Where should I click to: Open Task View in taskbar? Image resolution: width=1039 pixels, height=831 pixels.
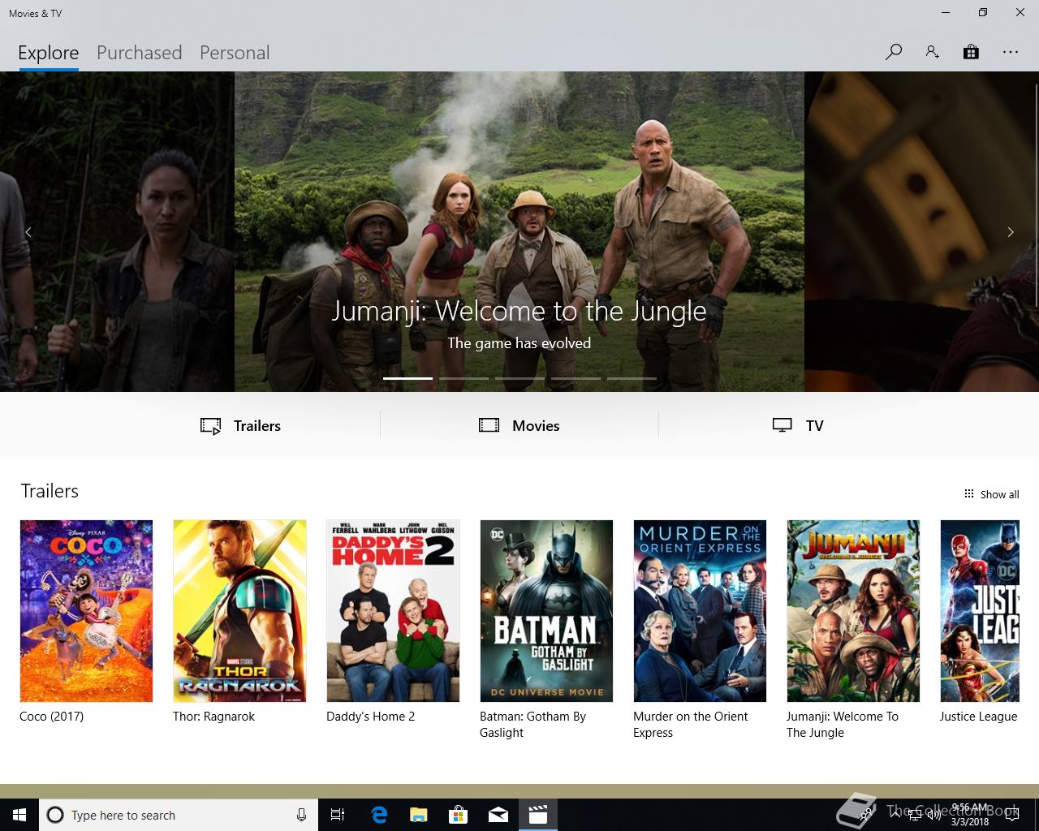pyautogui.click(x=338, y=815)
